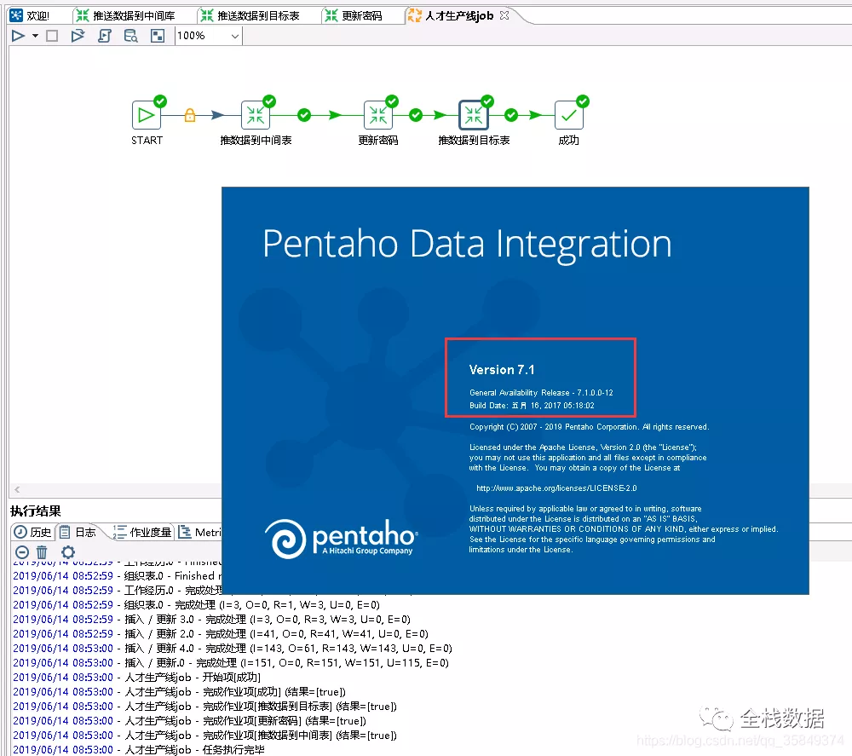Close the 人才生产线job tab

pyautogui.click(x=504, y=15)
